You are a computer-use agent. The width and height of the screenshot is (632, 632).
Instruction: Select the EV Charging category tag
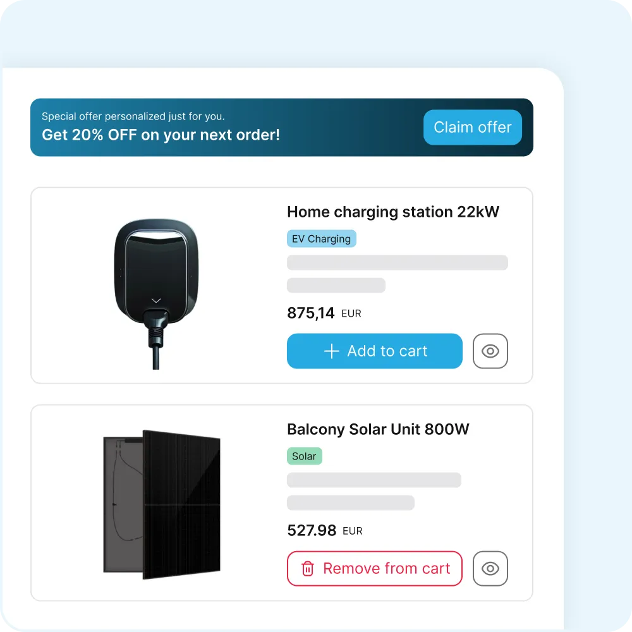tap(321, 239)
